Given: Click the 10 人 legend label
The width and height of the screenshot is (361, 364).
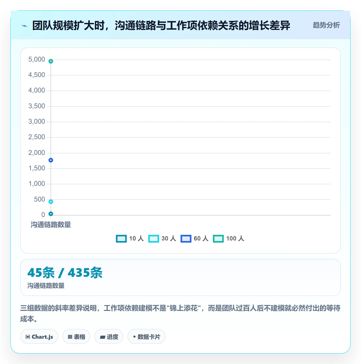Looking at the screenshot, I should pyautogui.click(x=136, y=238).
